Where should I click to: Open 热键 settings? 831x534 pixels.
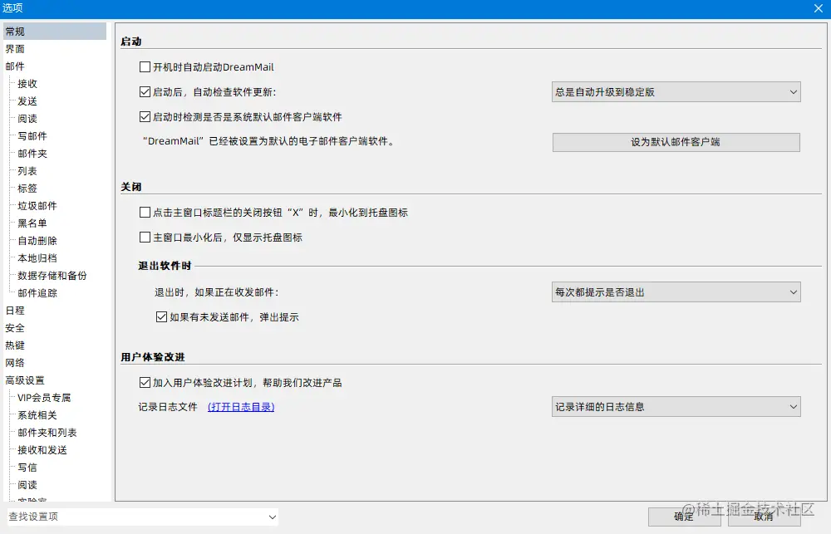pyautogui.click(x=15, y=345)
